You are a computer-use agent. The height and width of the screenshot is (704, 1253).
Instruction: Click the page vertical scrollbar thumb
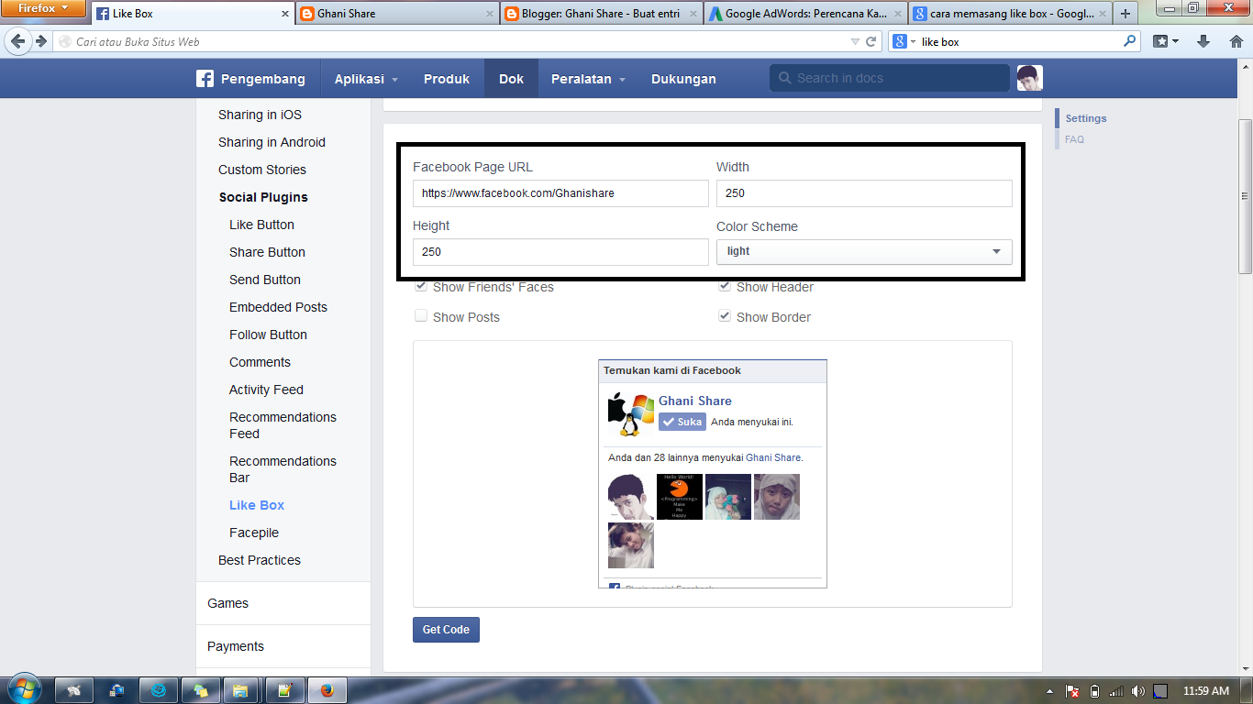click(x=1245, y=195)
